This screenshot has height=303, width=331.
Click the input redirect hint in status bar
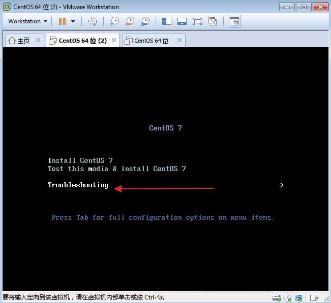tap(84, 297)
